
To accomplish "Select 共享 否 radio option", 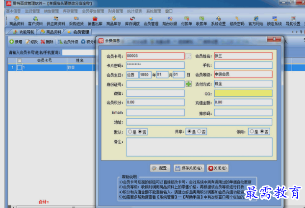I will pos(199,131).
